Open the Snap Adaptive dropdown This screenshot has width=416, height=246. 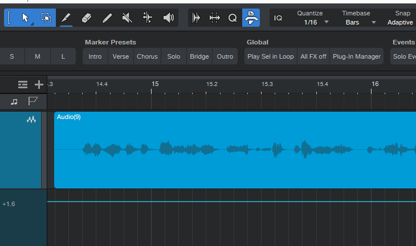(x=400, y=22)
